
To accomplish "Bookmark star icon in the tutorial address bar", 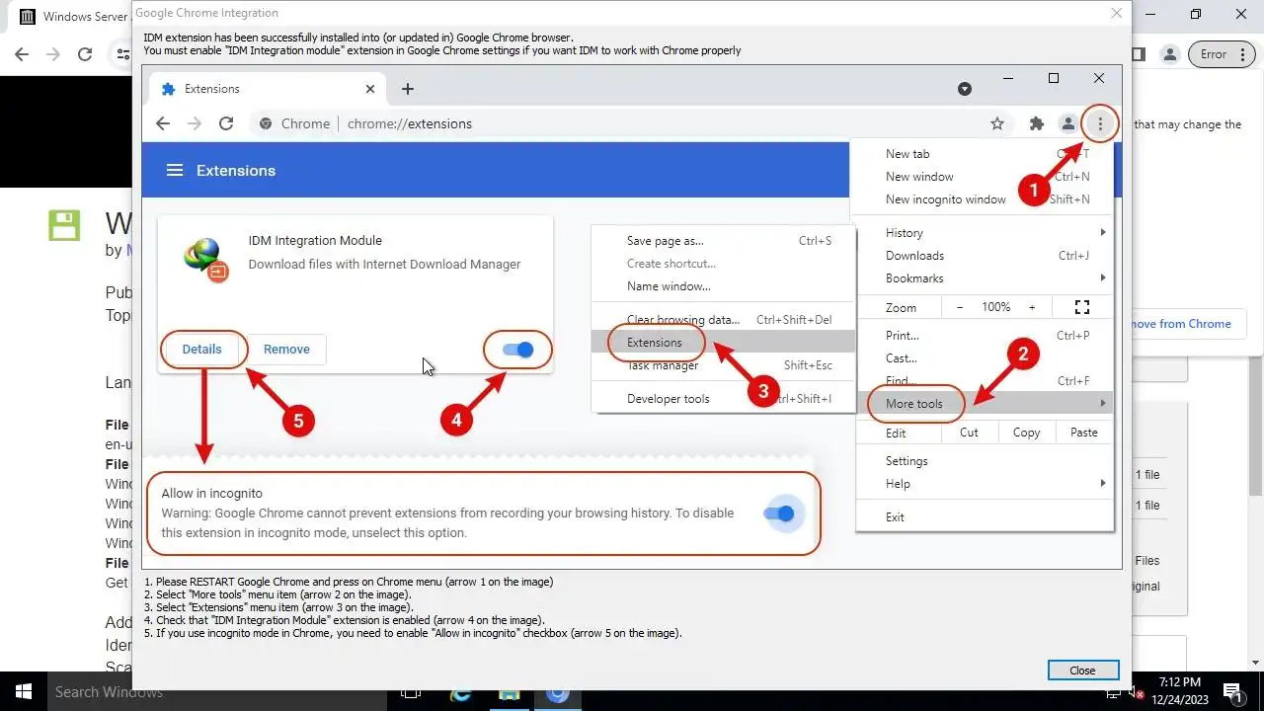I will pos(997,123).
